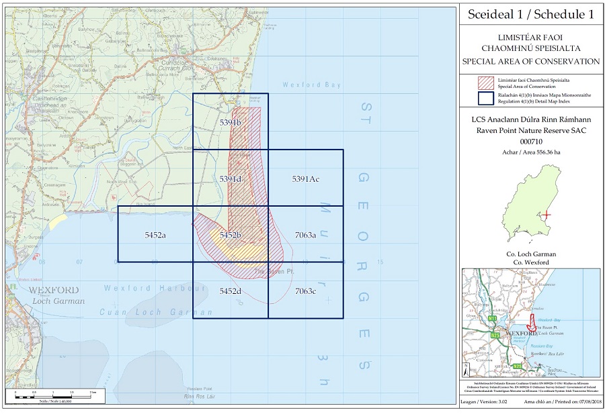Click the north arrow in the location map
Image resolution: width=605 pixels, height=414 pixels.
click(x=467, y=370)
